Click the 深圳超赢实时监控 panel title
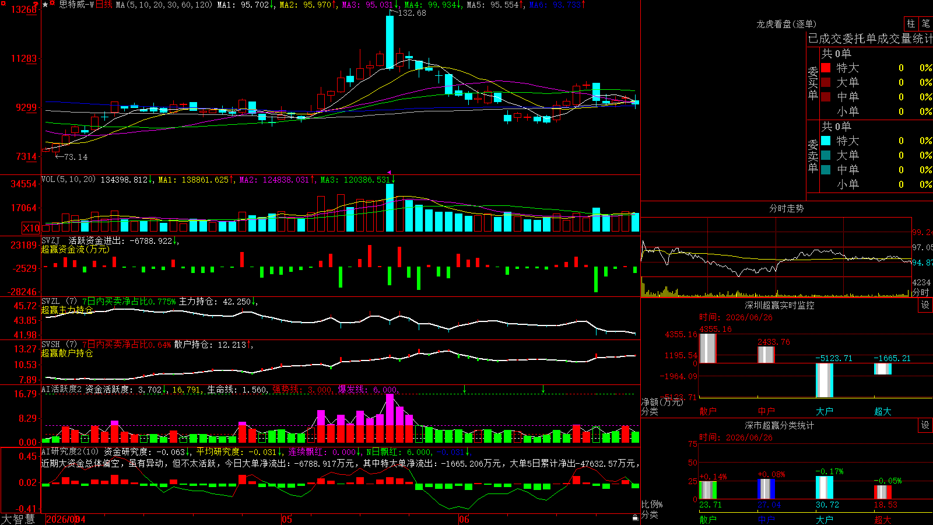The width and height of the screenshot is (933, 525). [779, 305]
